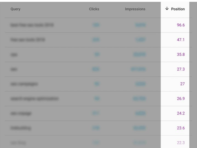197x148 pixels.
Task: Select the position value 27.3
Action: [x=181, y=69]
